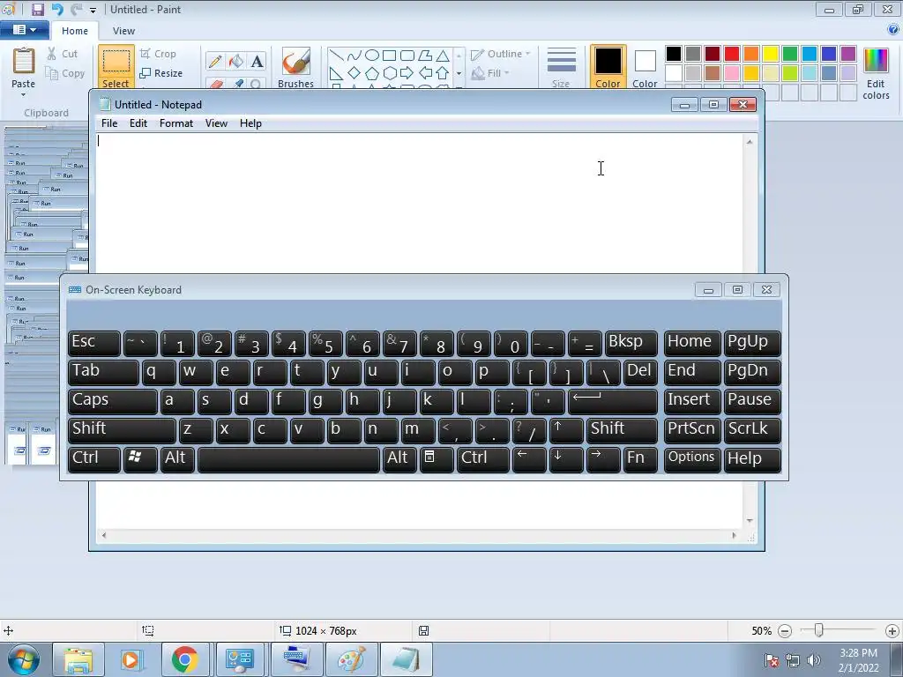Toggle the right Ctrl key on keyboard
The image size is (903, 677).
click(482, 459)
